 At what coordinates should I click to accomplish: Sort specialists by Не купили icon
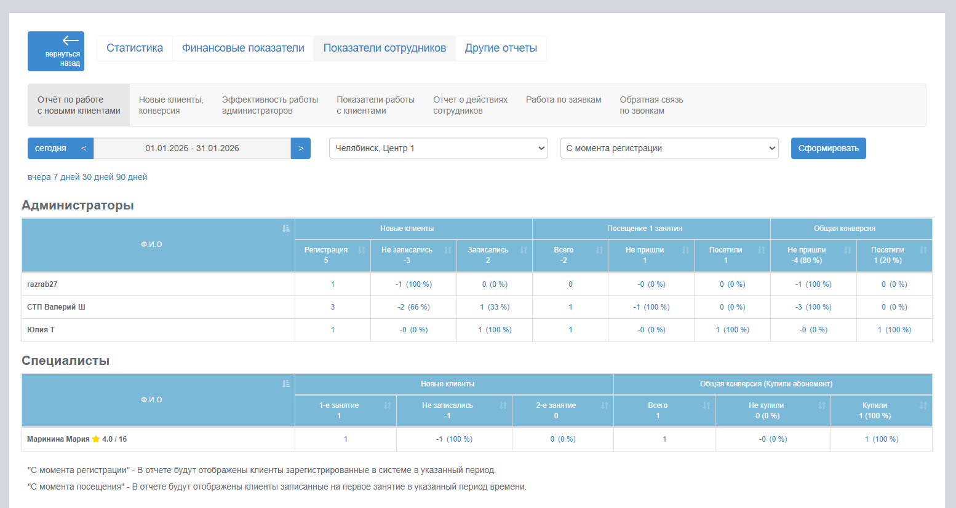[x=822, y=405]
